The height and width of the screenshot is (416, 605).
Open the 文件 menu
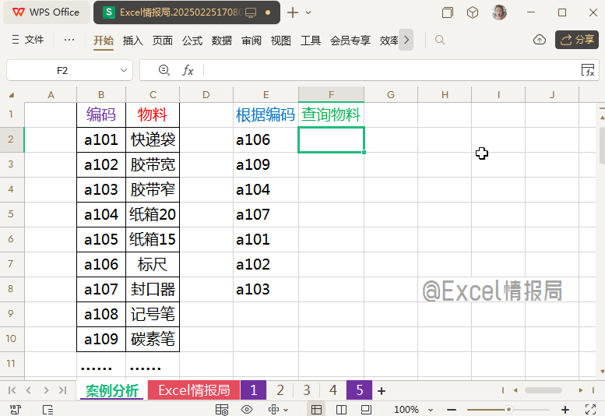(28, 40)
